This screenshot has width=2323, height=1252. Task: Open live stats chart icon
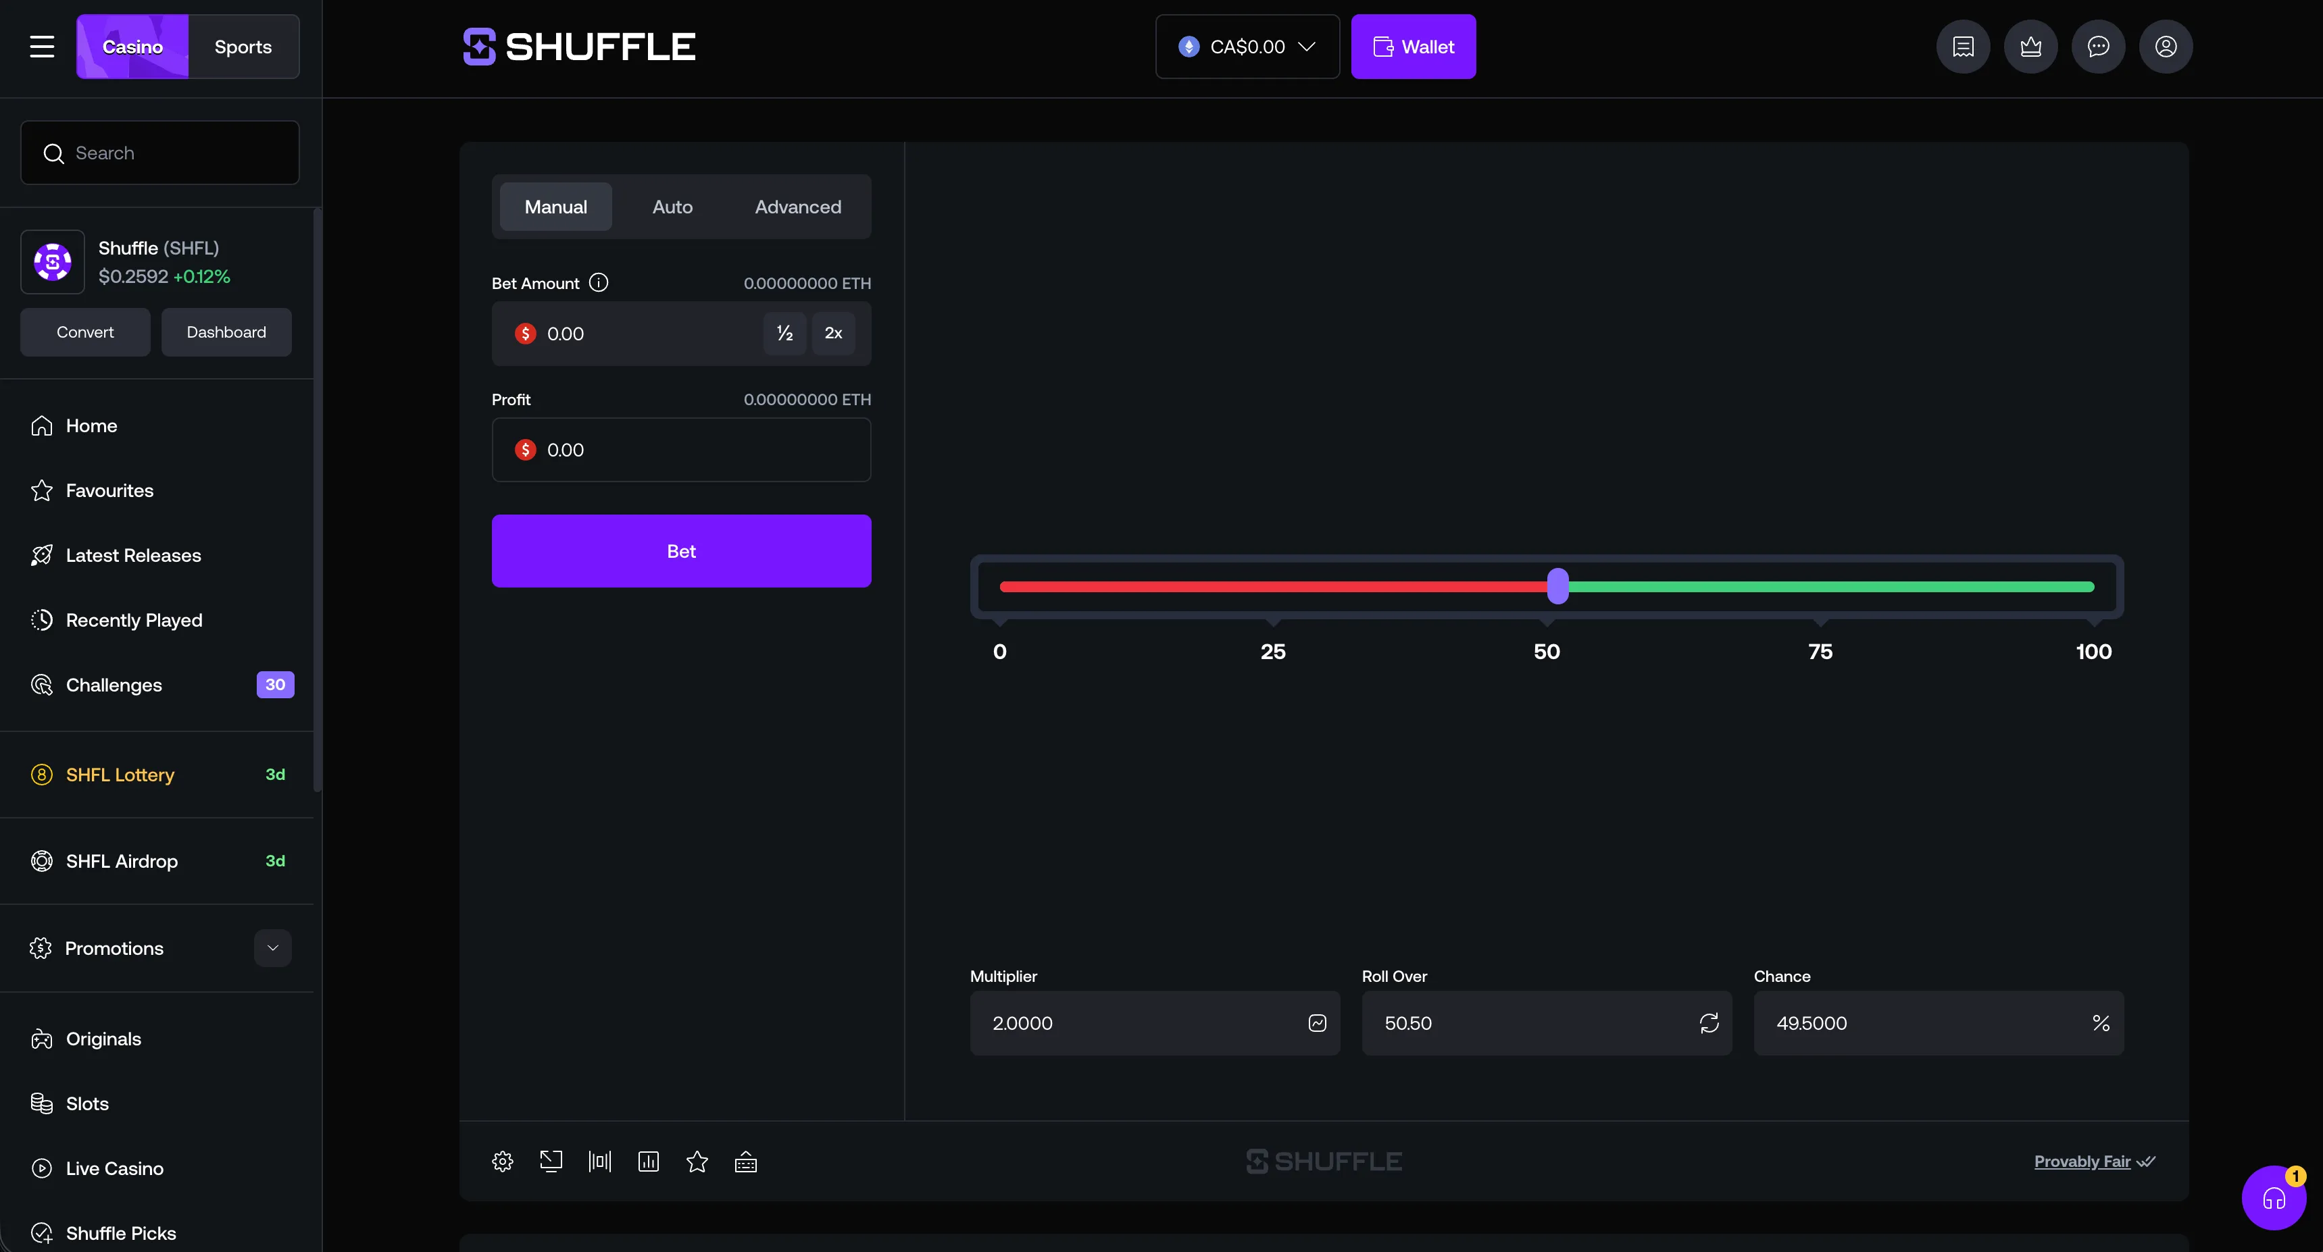click(649, 1161)
